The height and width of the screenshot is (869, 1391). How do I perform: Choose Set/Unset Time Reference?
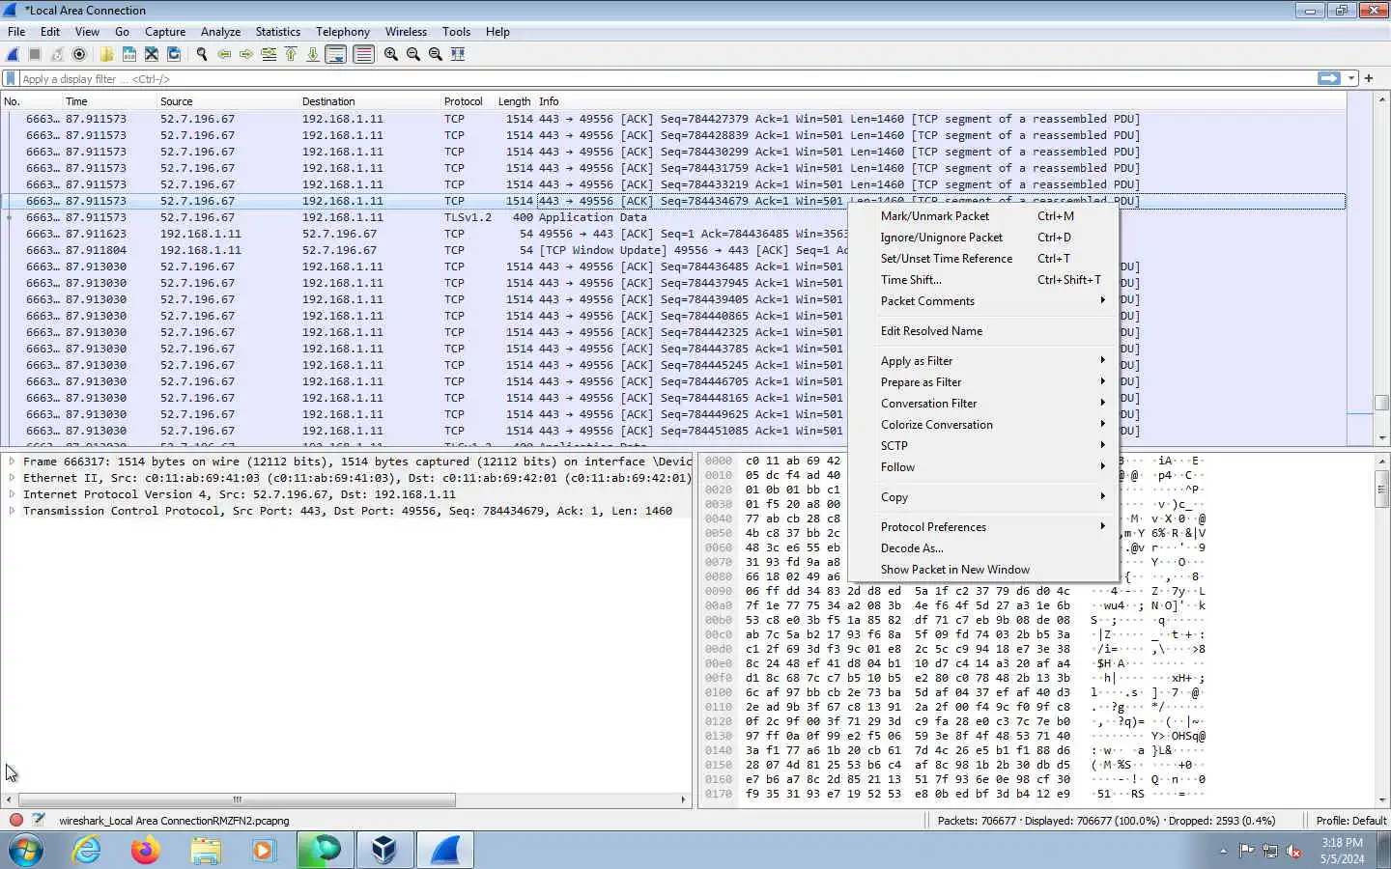[984, 259]
